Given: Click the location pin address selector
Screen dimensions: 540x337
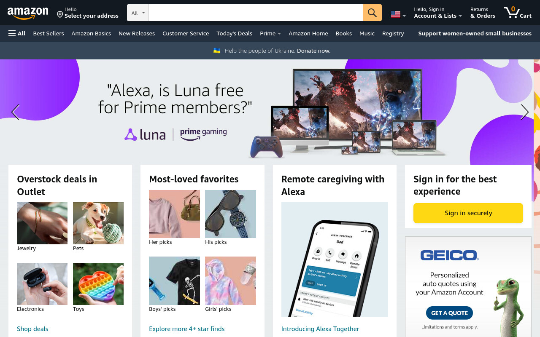Looking at the screenshot, I should [88, 13].
